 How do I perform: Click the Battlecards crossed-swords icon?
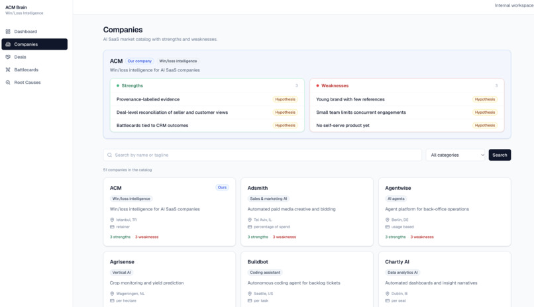[x=8, y=69]
